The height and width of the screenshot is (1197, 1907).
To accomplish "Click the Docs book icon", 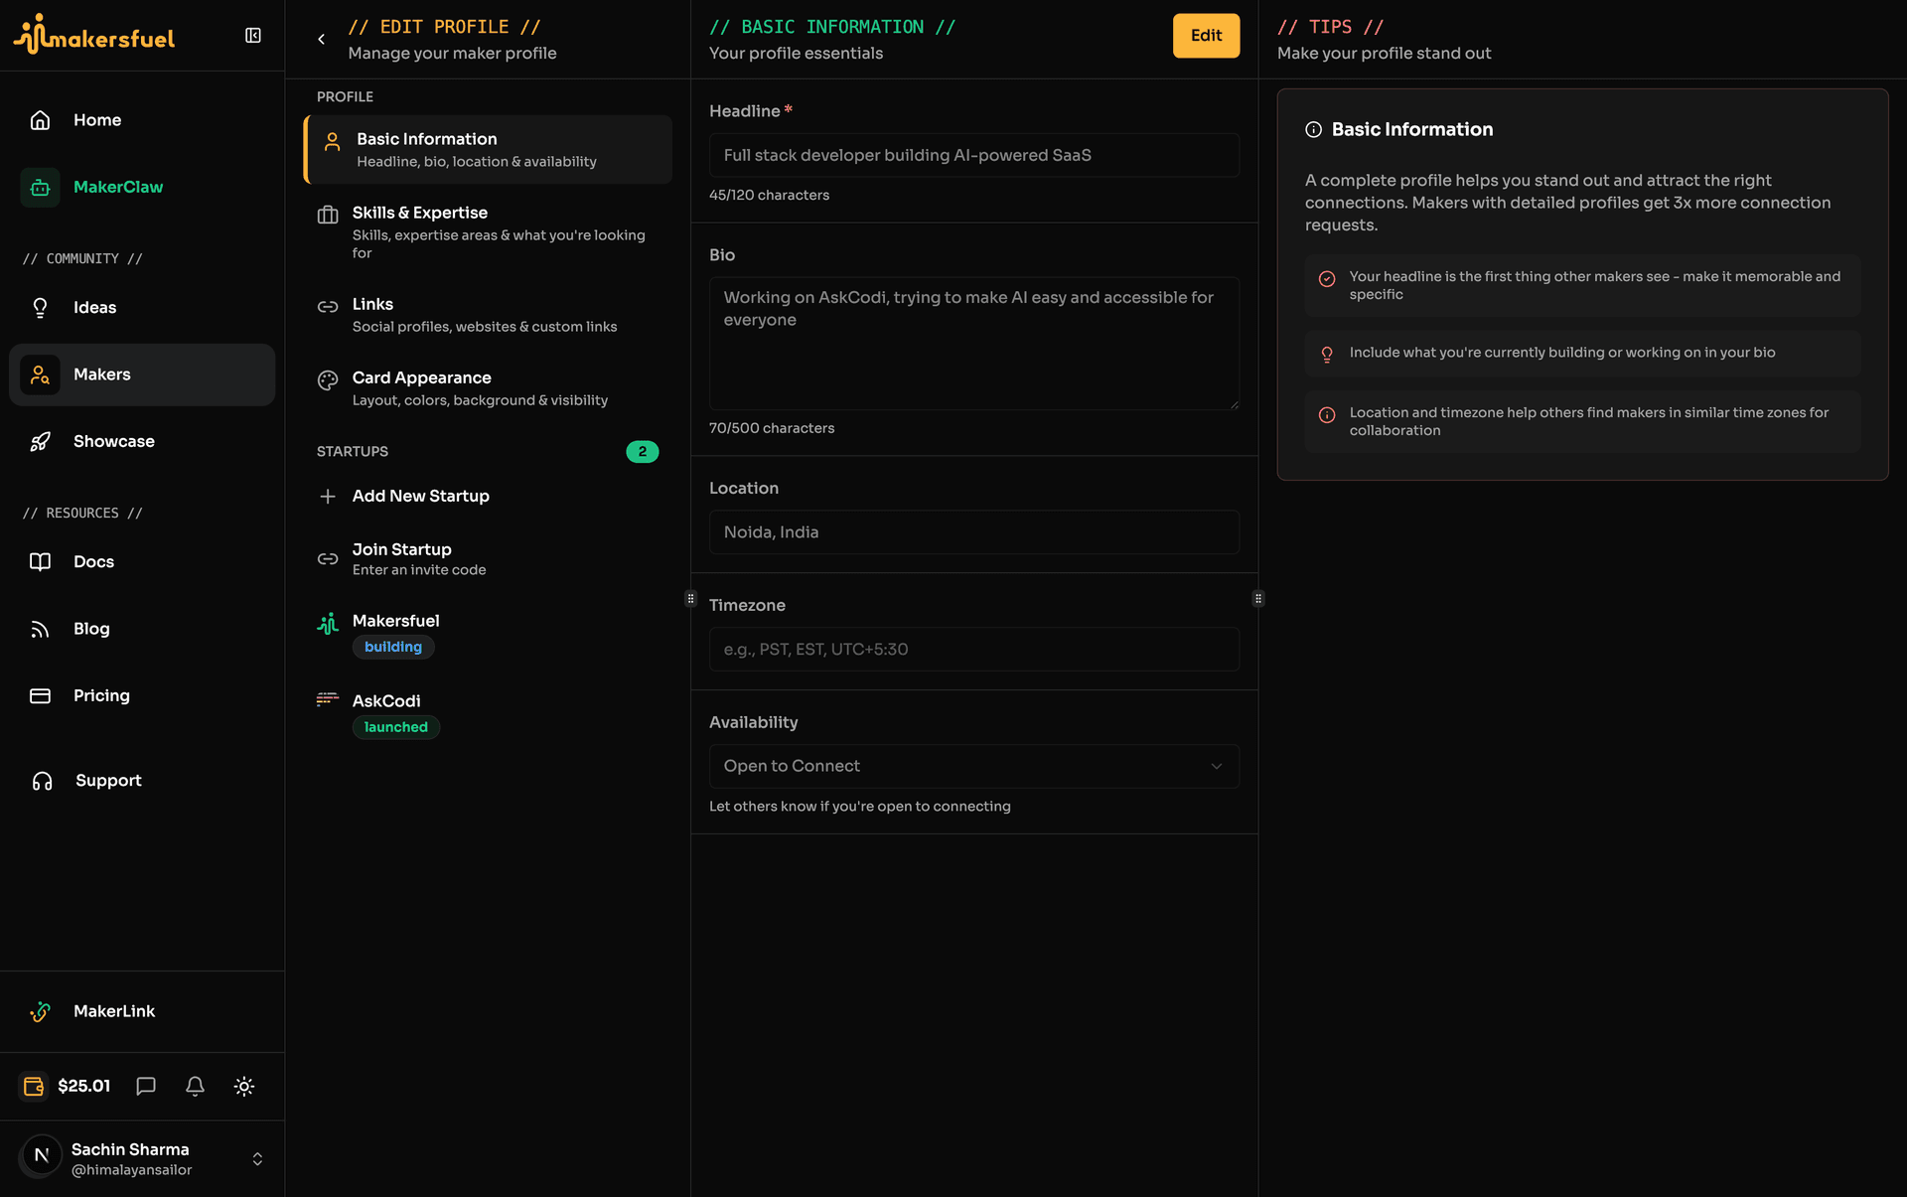I will [x=40, y=562].
